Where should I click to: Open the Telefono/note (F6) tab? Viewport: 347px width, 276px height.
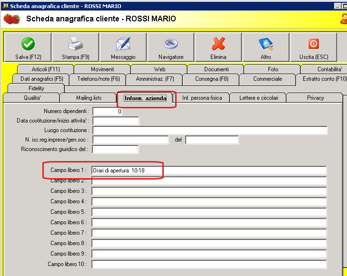[98, 79]
